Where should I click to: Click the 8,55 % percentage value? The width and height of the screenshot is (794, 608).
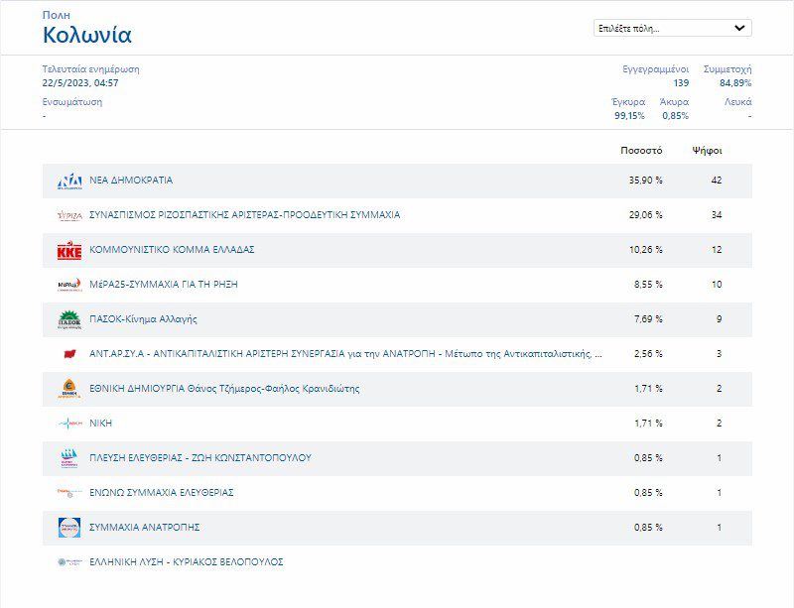point(648,285)
